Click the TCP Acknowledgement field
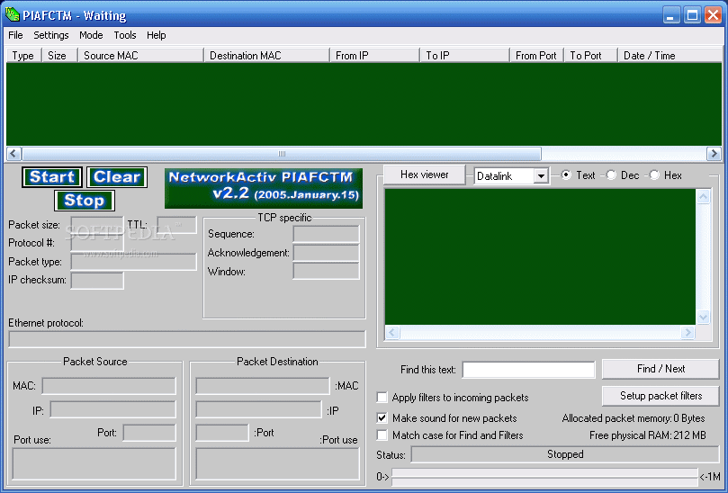 pos(326,253)
